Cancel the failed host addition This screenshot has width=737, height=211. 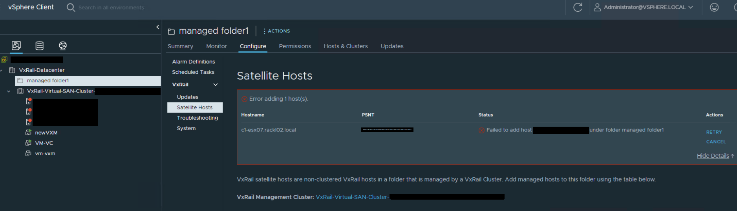716,142
